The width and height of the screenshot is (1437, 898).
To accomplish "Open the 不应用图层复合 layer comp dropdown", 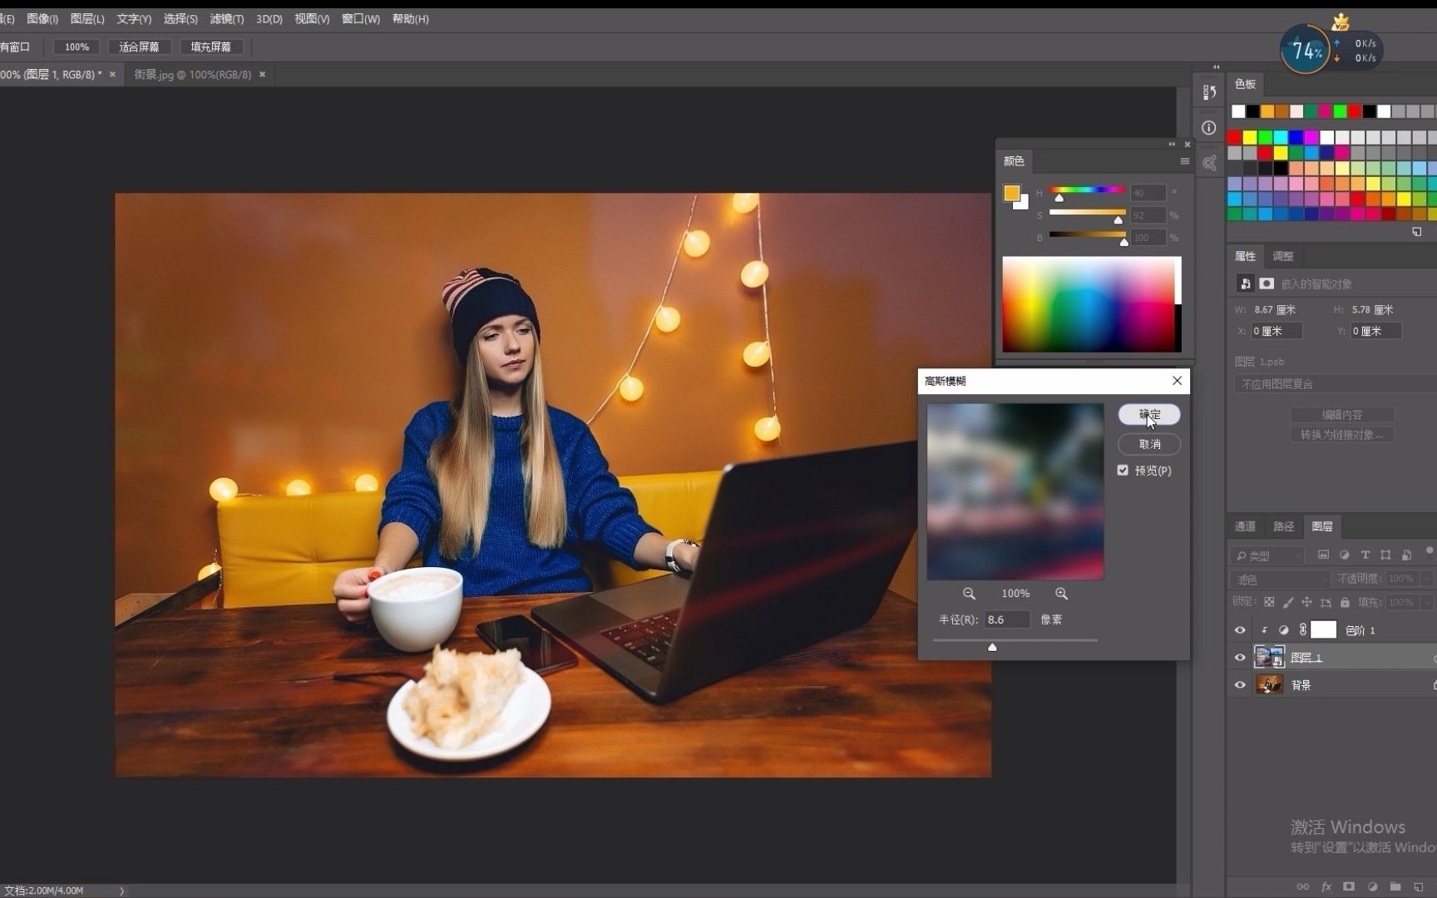I will click(1336, 384).
